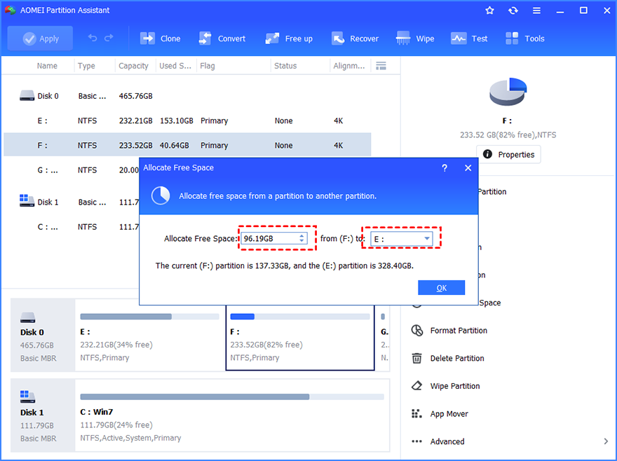Select the F: partition row

click(x=187, y=145)
